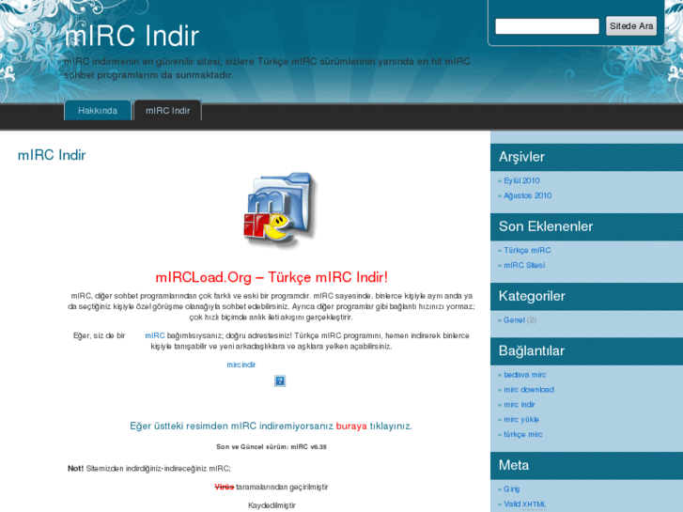The height and width of the screenshot is (512, 683).
Task: Visit the bedava mirc link
Action: (x=524, y=375)
